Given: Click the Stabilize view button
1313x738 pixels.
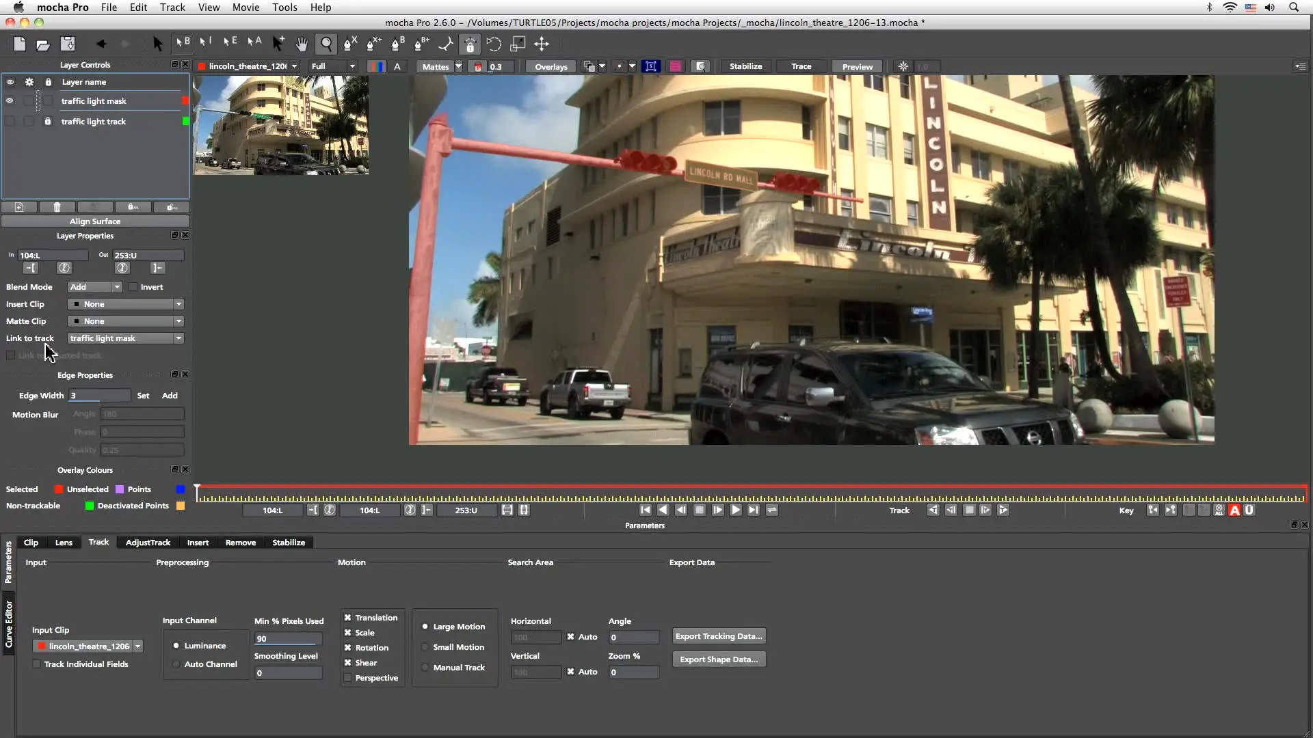Looking at the screenshot, I should [745, 66].
